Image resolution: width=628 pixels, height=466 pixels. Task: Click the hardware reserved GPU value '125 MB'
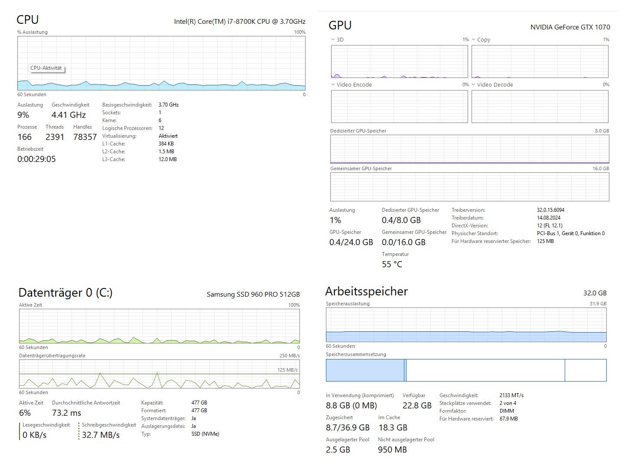point(545,241)
